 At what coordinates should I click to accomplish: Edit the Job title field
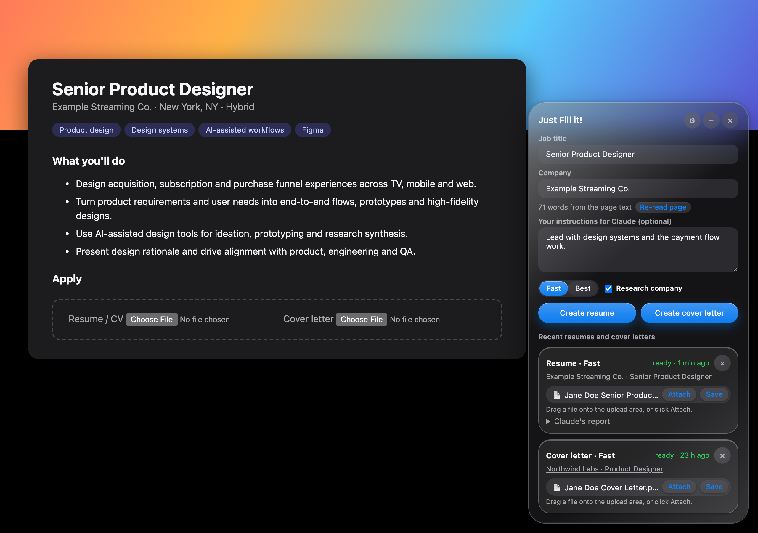tap(638, 154)
